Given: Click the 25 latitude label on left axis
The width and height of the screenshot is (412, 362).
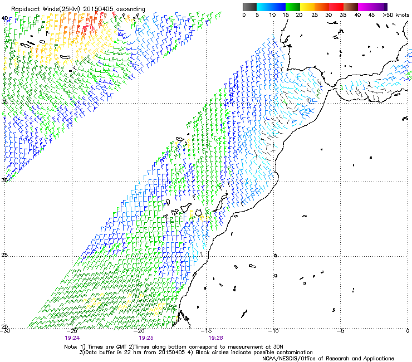Looking at the screenshot, I should [4, 255].
